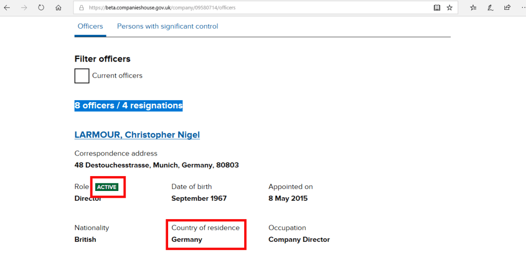The width and height of the screenshot is (526, 270).
Task: Open the add notes pen tool
Action: [490, 8]
